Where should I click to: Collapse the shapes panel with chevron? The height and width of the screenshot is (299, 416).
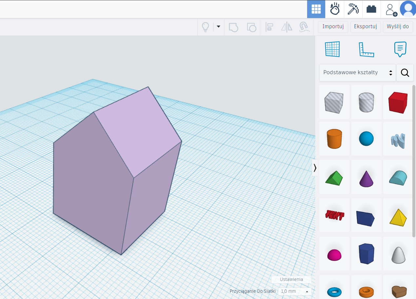tap(315, 168)
